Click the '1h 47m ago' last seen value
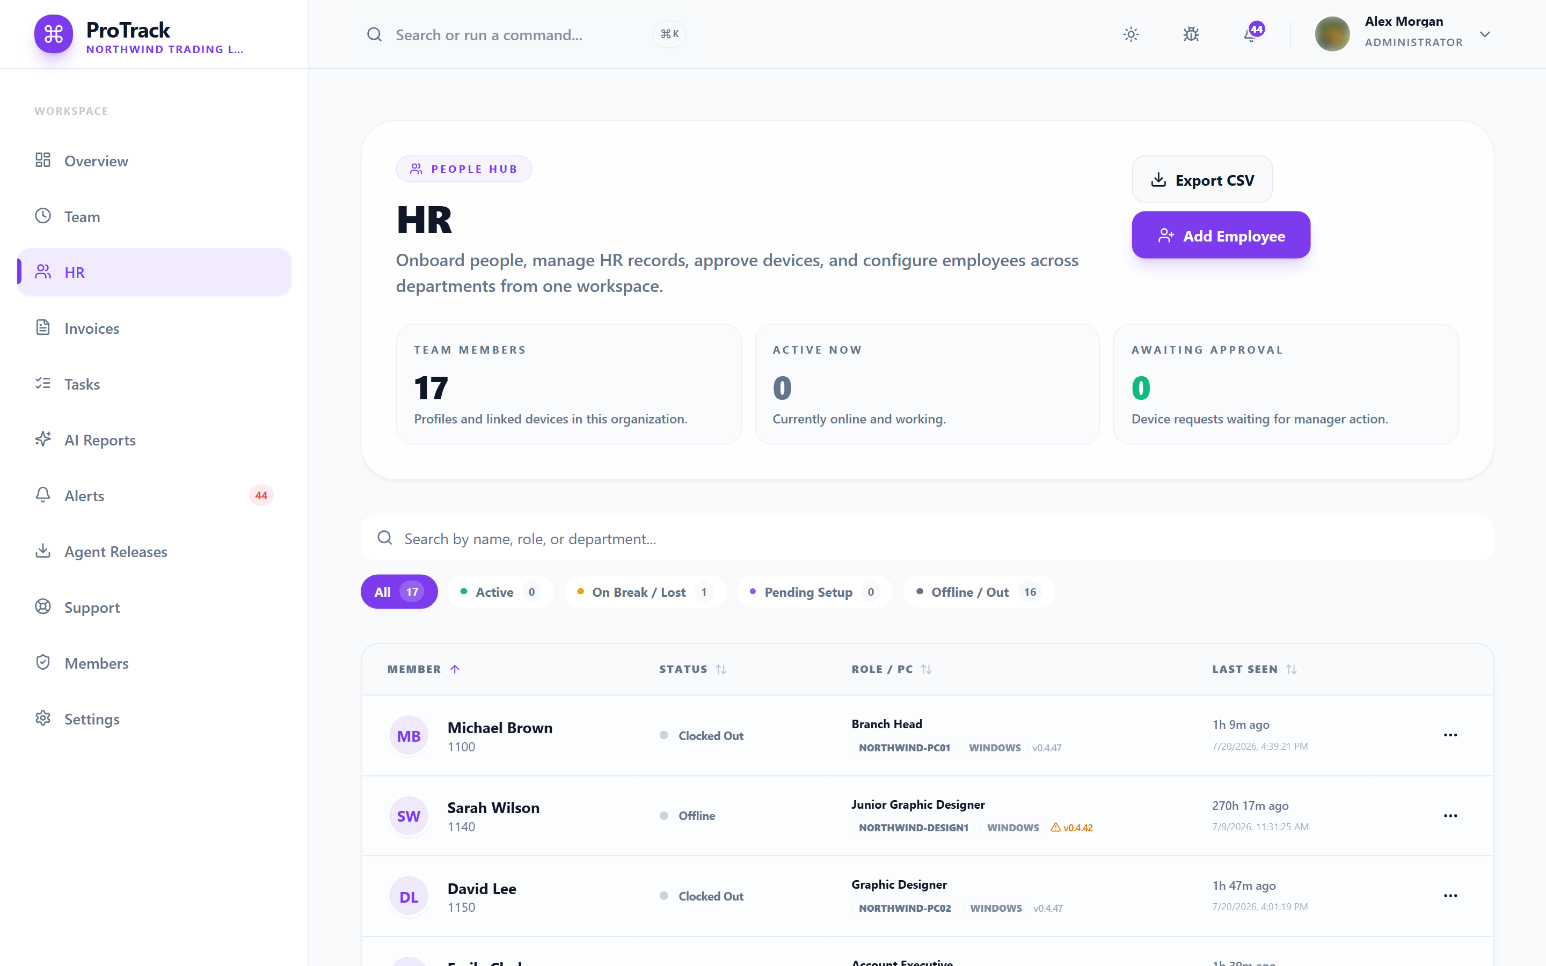This screenshot has width=1546, height=966. [x=1244, y=885]
